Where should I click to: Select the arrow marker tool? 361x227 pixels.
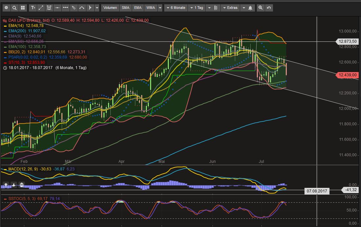pyautogui.click(x=90, y=8)
